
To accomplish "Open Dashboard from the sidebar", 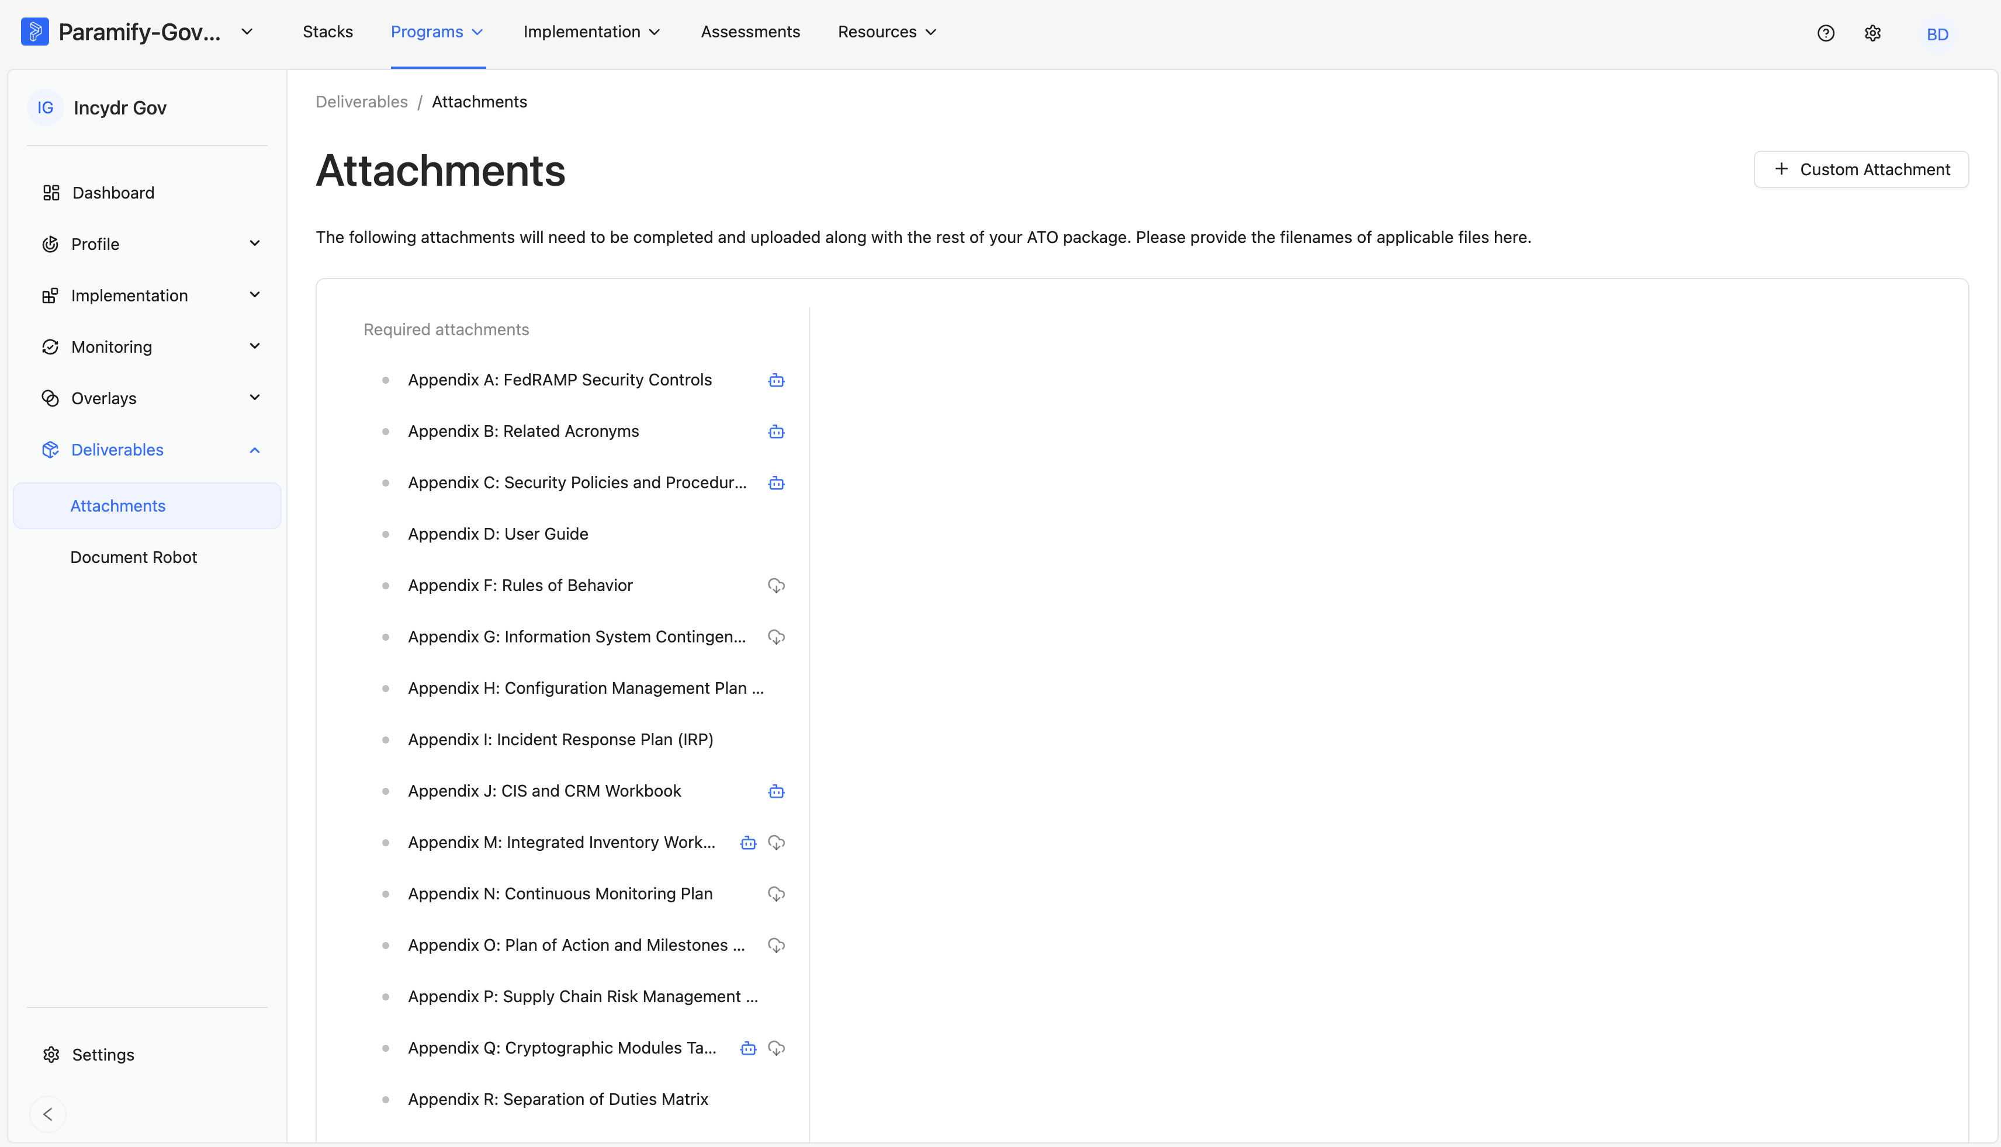I will point(113,193).
